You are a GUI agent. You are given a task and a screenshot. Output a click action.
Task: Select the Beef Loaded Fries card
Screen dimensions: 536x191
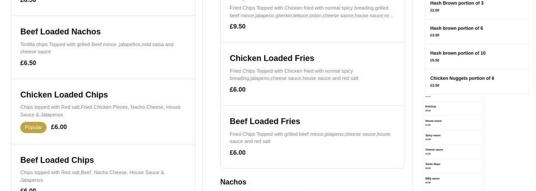pos(265,121)
